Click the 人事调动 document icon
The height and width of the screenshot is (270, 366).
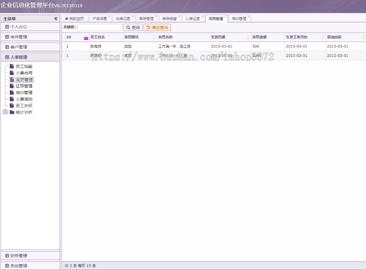(x=12, y=99)
